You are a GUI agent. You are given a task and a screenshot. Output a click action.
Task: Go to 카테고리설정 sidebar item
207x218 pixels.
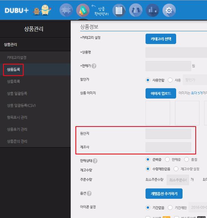[17, 58]
